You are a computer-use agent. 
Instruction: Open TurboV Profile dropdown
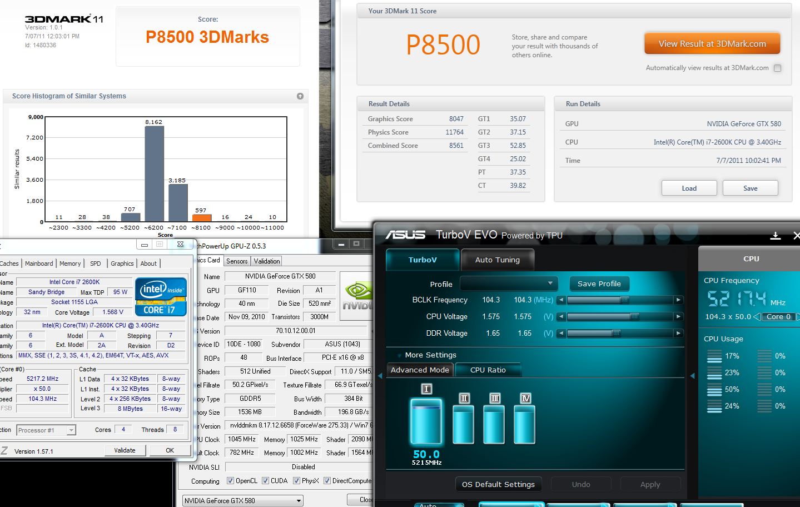point(509,284)
